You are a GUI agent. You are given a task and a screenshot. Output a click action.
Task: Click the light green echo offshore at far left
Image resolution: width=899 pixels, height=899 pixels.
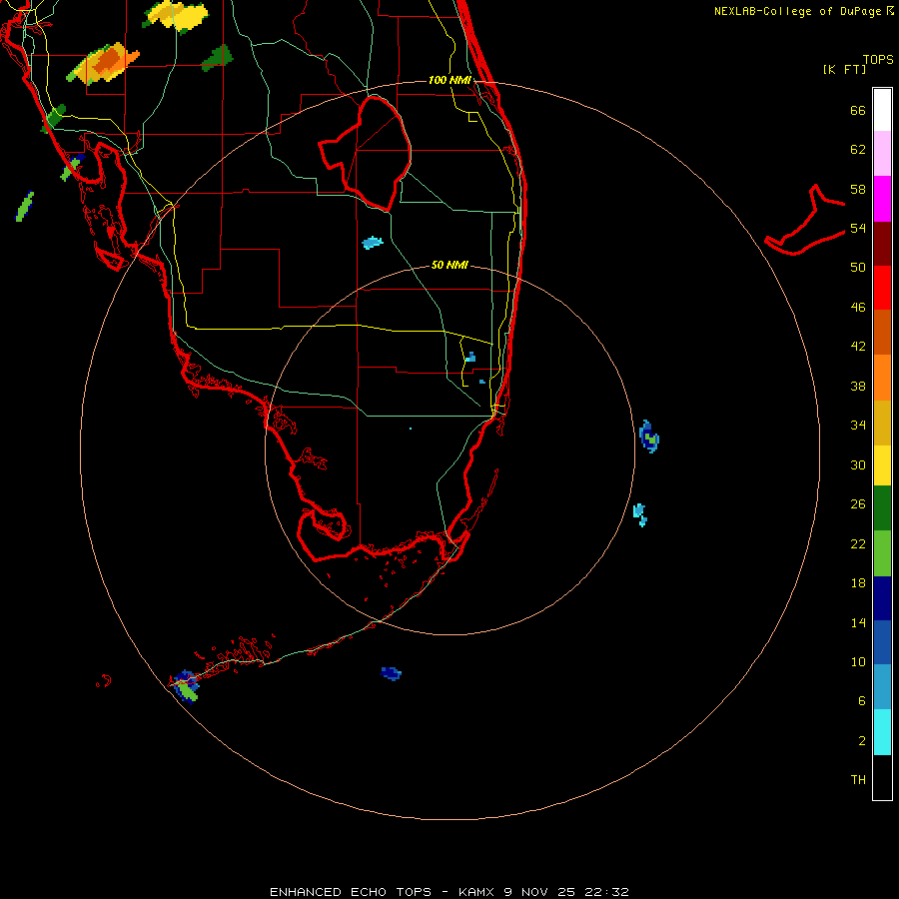(24, 207)
